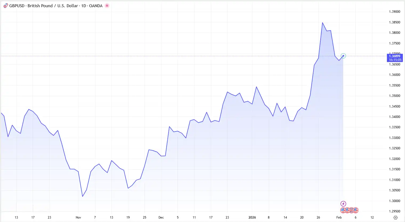Image resolution: width=405 pixels, height=222 pixels.
Task: Click the UK flag economic event icon
Action: click(x=351, y=210)
